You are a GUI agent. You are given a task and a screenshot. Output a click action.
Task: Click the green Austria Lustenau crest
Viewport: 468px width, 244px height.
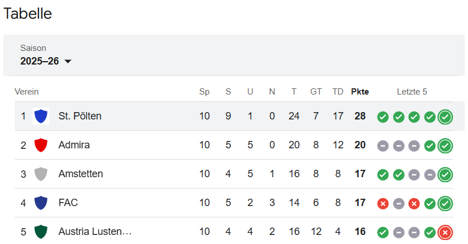[41, 232]
